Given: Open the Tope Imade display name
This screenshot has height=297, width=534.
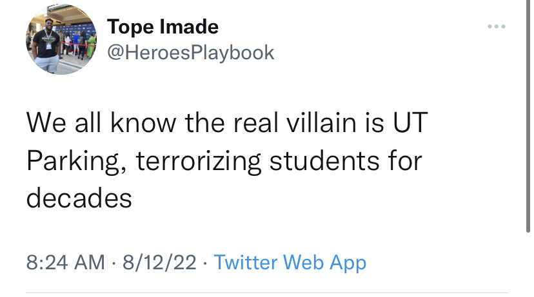Looking at the screenshot, I should tap(163, 27).
